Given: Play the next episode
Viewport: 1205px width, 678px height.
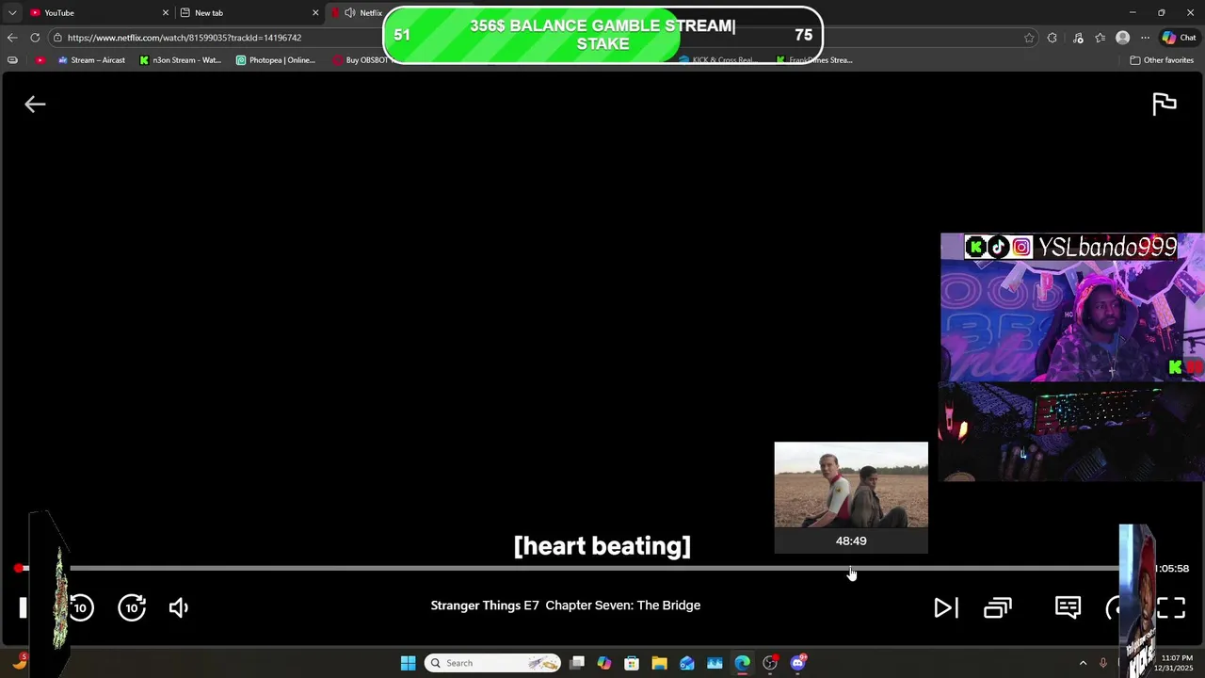Looking at the screenshot, I should pos(945,607).
